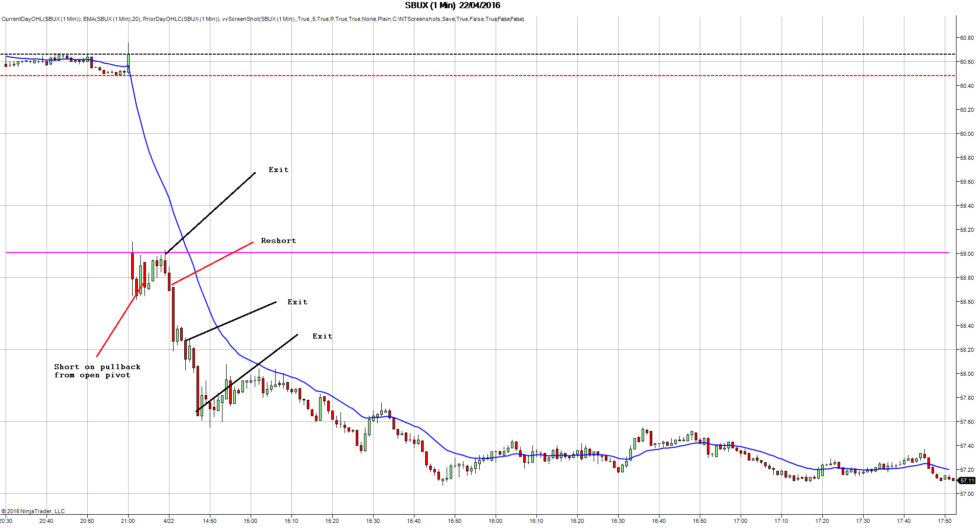Click the chart title SBUX (1 Min) 22/04/2016
This screenshot has height=528, width=980.
click(x=452, y=6)
